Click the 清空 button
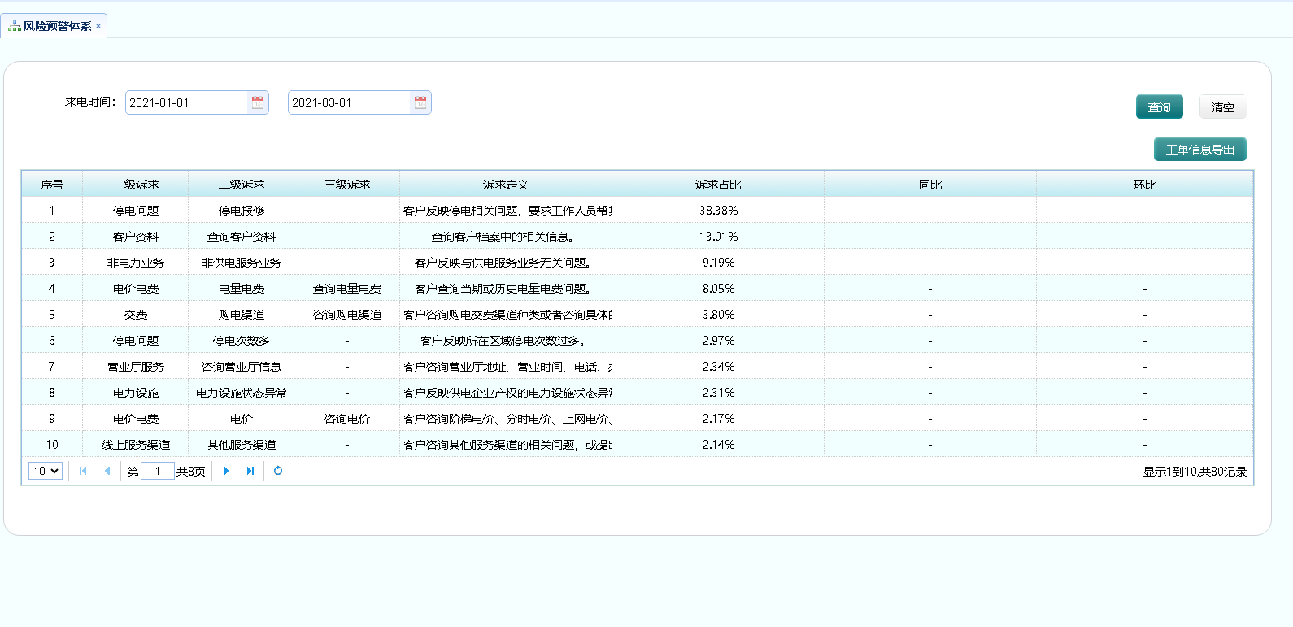The width and height of the screenshot is (1293, 627). 1222,107
